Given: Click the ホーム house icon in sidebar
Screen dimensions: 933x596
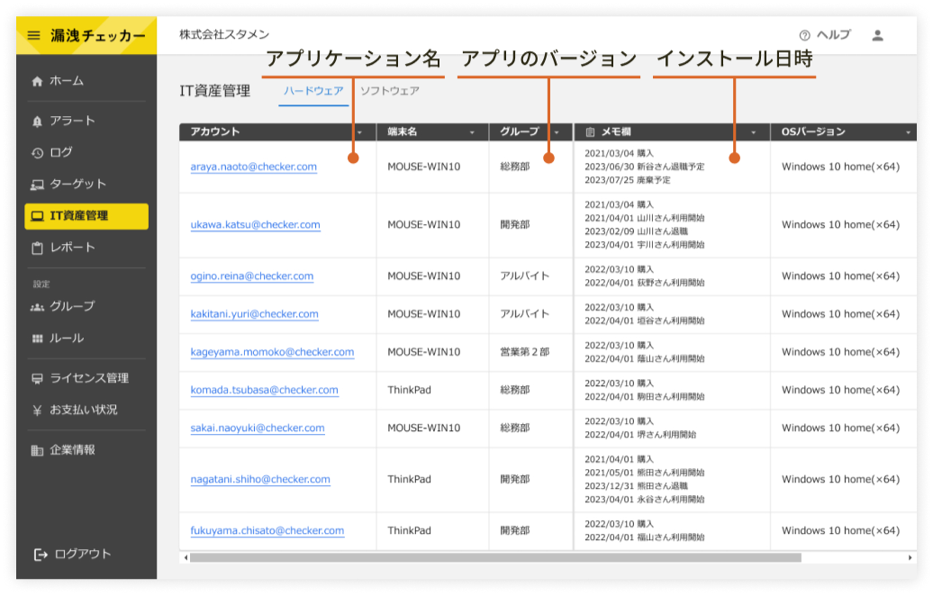Looking at the screenshot, I should point(37,81).
